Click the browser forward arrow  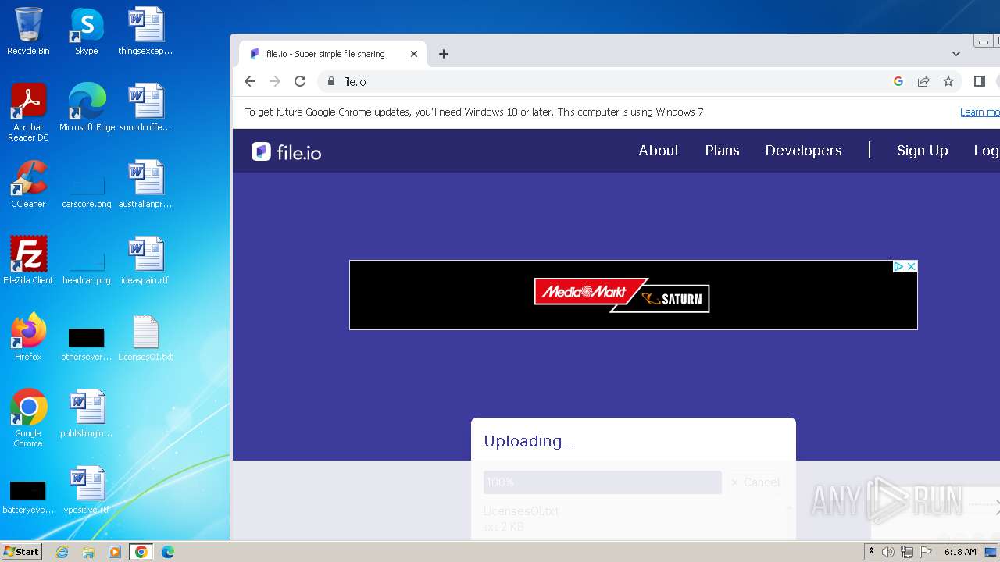click(x=275, y=81)
